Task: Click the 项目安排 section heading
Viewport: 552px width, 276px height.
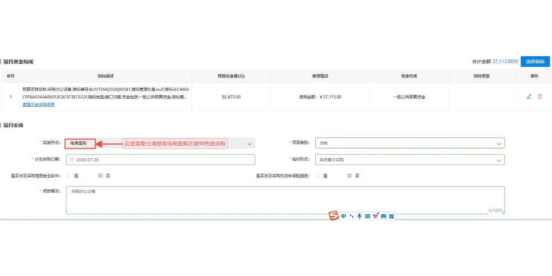Action: [13, 125]
